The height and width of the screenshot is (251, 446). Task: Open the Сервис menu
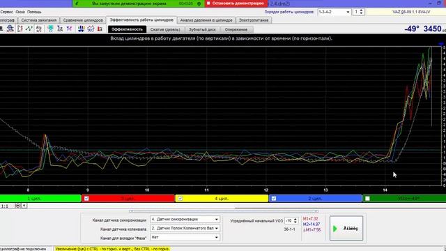tap(6, 12)
